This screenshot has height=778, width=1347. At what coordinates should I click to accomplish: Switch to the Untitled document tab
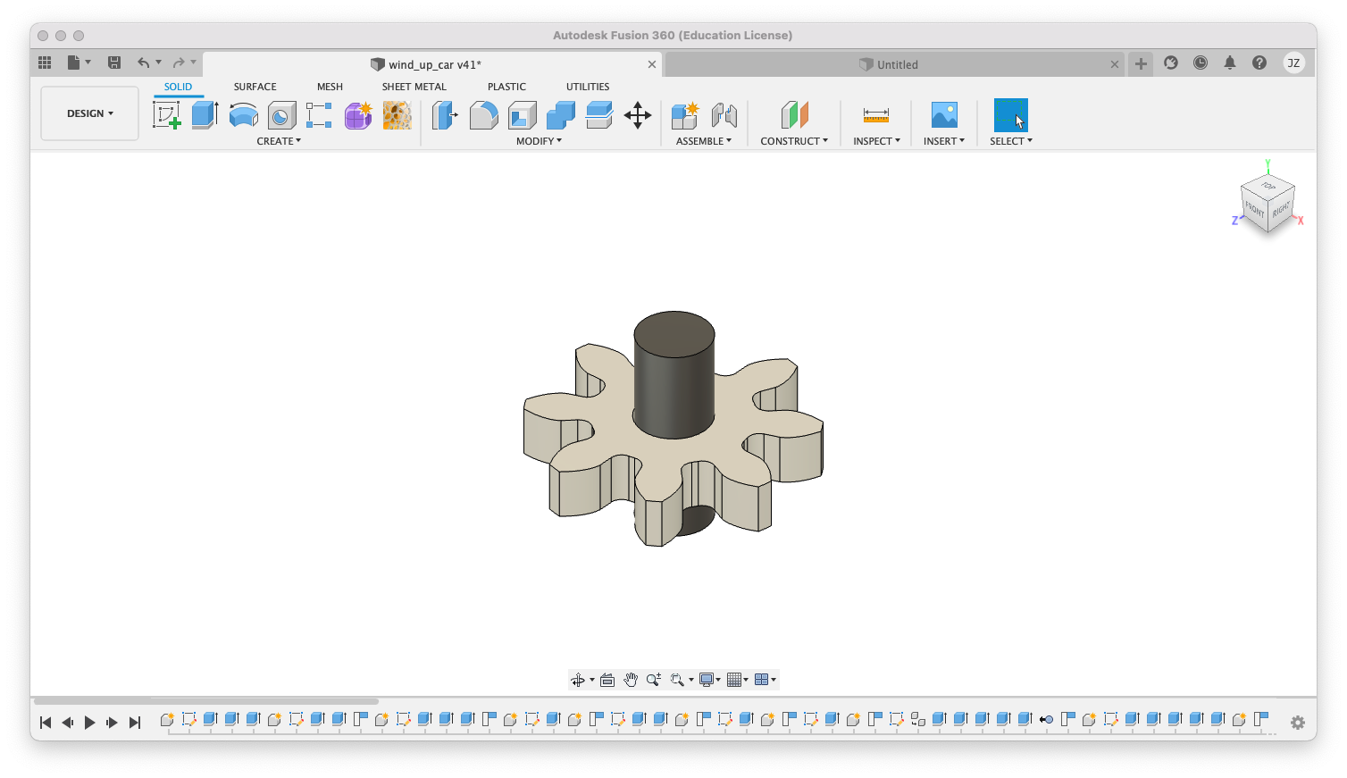tap(895, 64)
